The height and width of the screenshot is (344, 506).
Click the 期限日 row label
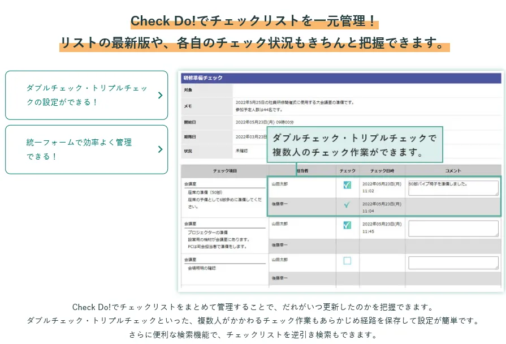(190, 136)
